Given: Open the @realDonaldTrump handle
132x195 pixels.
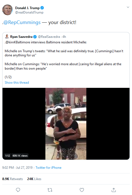Looking at the screenshot, I should coord(29,12).
